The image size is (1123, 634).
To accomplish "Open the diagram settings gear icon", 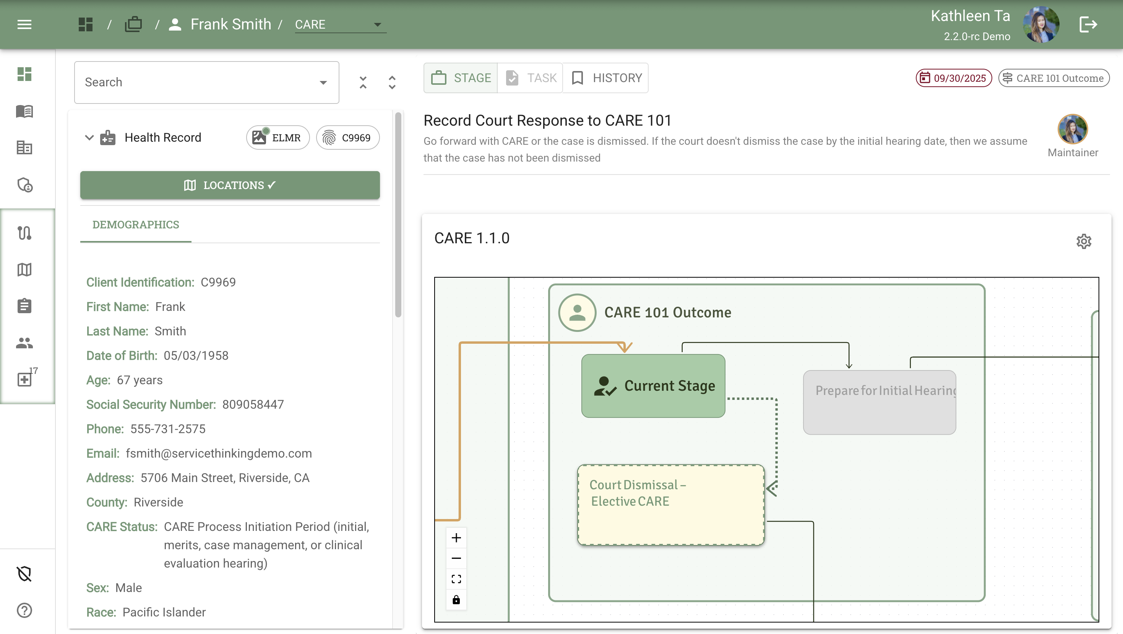I will 1083,241.
